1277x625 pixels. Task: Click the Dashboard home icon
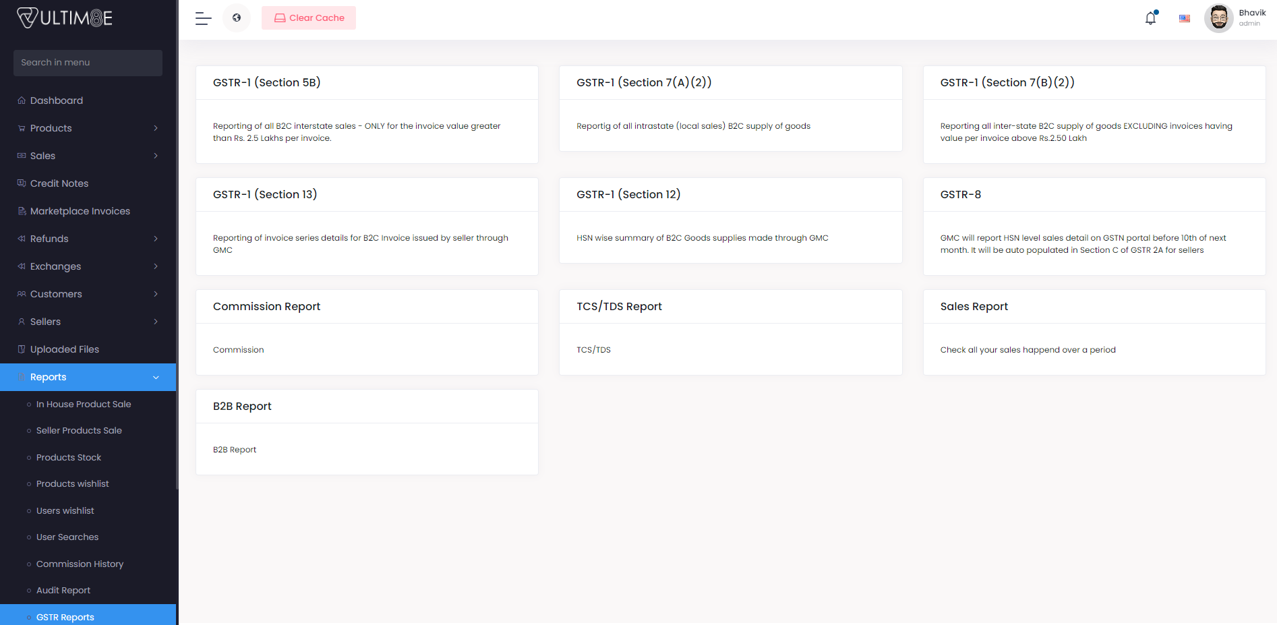(x=22, y=100)
